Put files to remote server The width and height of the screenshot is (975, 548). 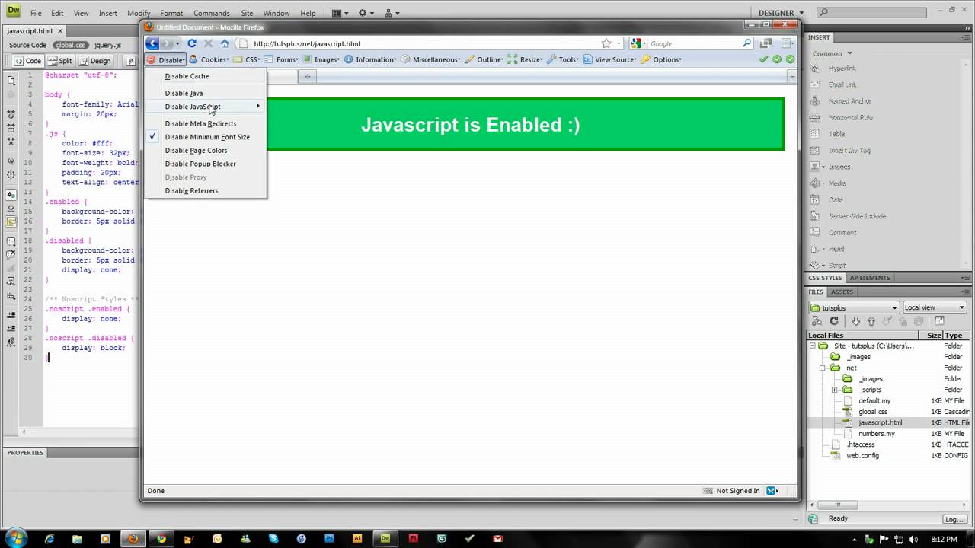871,321
